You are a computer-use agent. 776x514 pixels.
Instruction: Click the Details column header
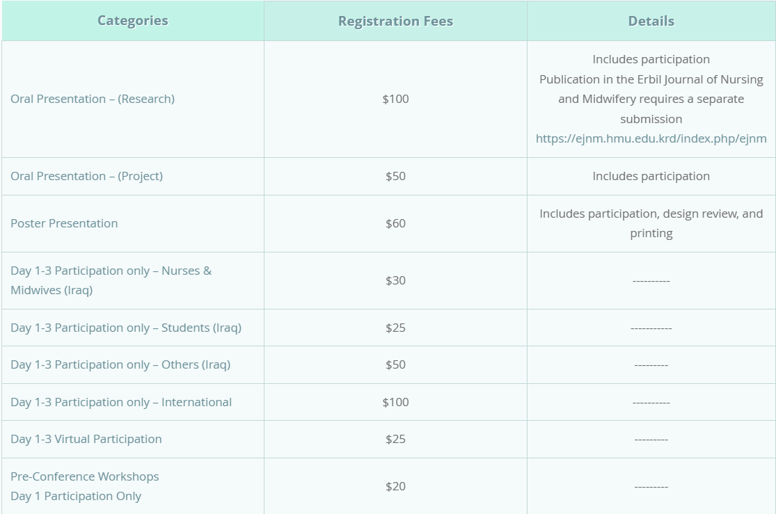pyautogui.click(x=651, y=22)
